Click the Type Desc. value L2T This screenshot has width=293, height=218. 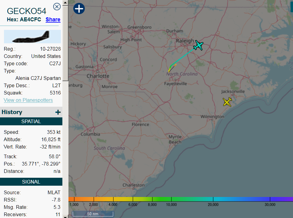coord(56,85)
